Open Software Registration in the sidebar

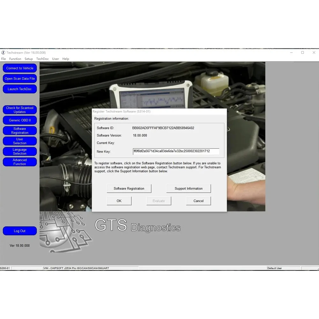(x=20, y=130)
